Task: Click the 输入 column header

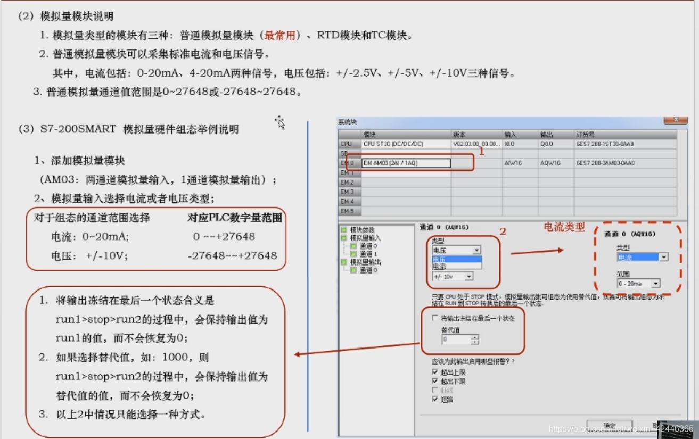Action: tap(521, 135)
